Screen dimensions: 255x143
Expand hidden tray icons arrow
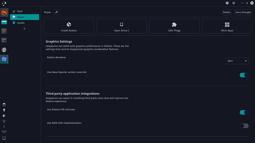pos(4,127)
